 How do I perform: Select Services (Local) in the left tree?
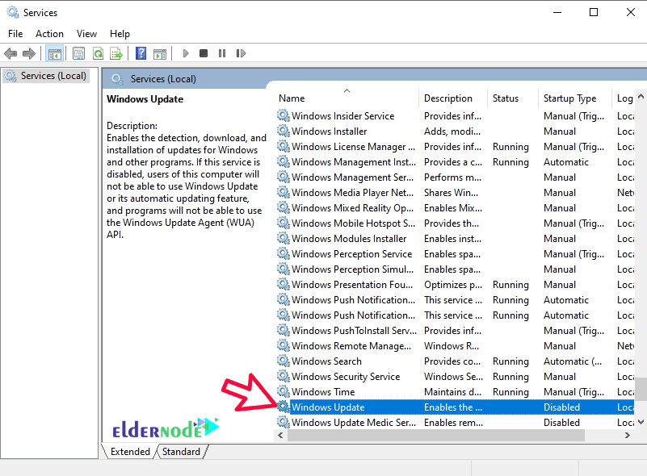53,75
